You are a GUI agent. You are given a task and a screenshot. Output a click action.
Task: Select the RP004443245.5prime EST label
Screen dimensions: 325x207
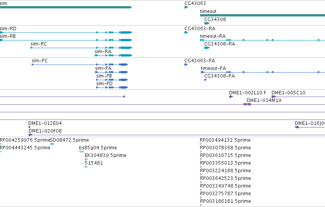click(25, 148)
